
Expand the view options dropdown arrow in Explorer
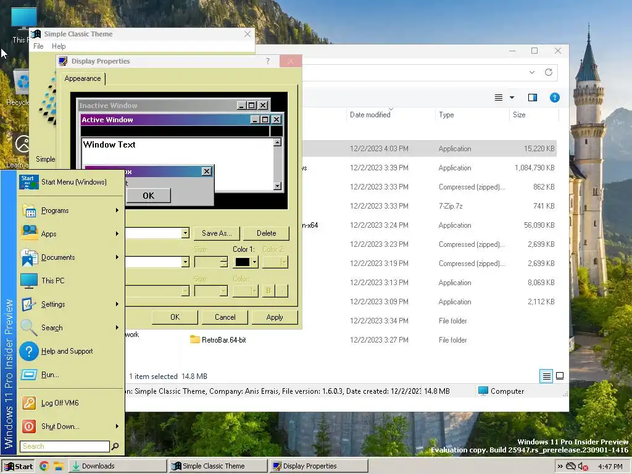click(x=512, y=98)
